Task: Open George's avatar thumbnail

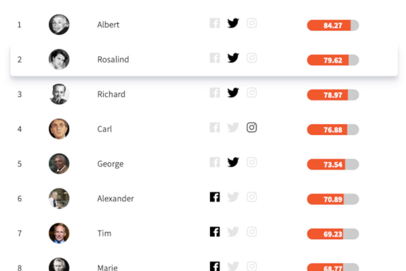Action: click(x=59, y=163)
